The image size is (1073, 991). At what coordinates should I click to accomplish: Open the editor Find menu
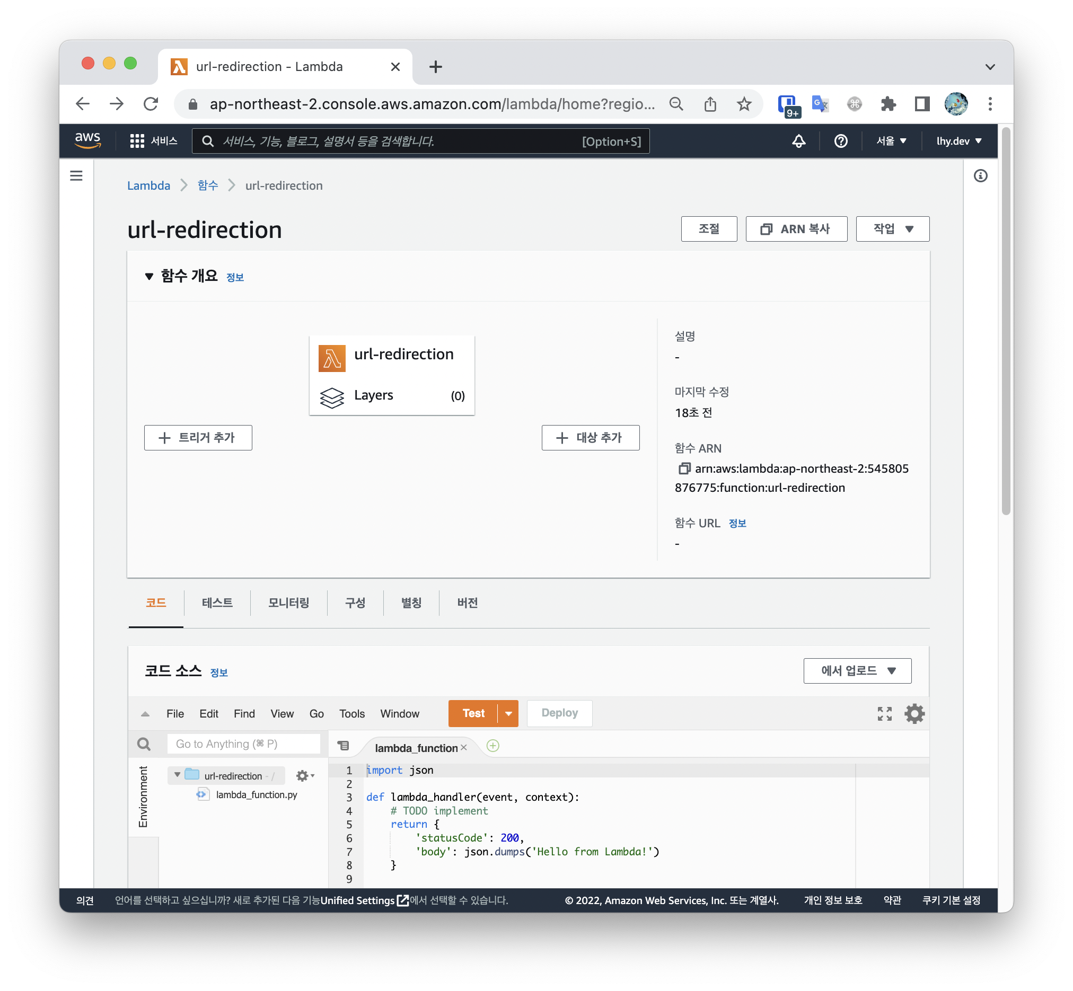(244, 714)
